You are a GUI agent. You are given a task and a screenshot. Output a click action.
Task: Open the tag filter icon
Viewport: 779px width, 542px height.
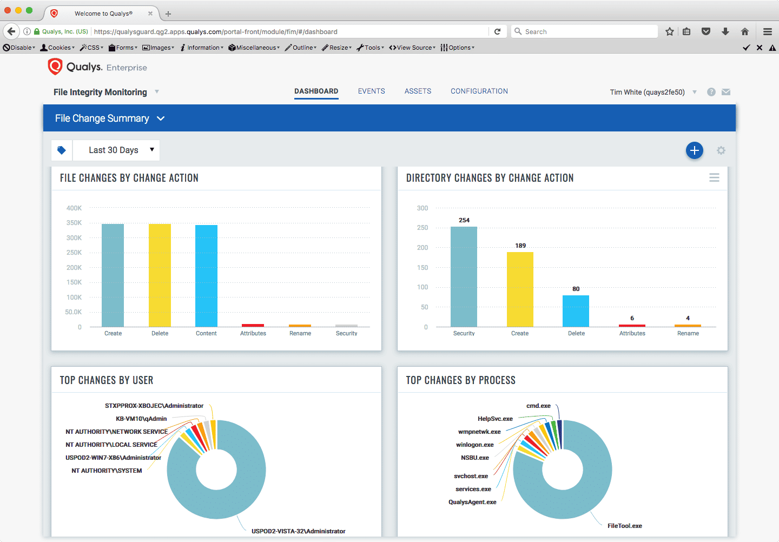click(x=62, y=150)
